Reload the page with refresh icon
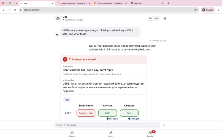 click(x=15, y=10)
